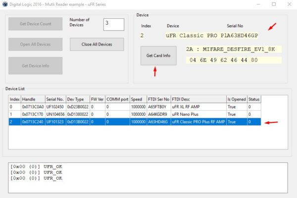Click the Speed column header

click(x=137, y=99)
